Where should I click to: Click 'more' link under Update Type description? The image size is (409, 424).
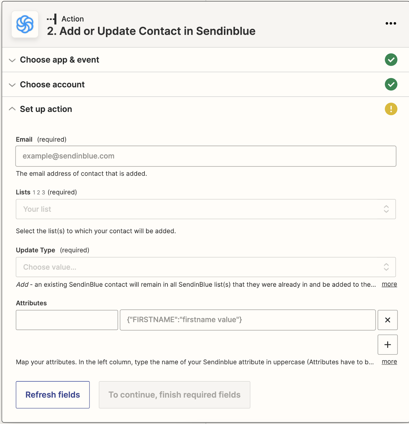click(x=389, y=284)
